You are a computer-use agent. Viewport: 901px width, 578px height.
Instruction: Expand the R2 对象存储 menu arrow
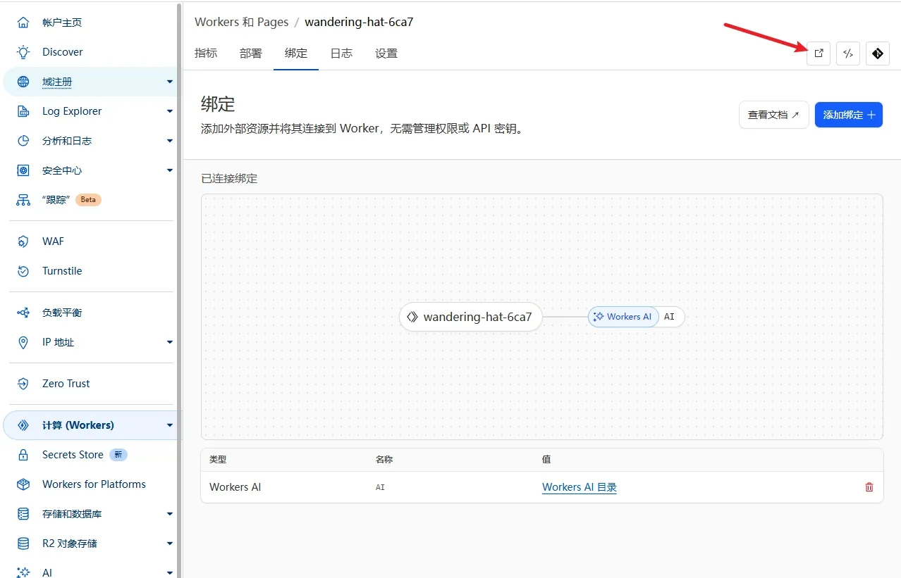(x=170, y=544)
